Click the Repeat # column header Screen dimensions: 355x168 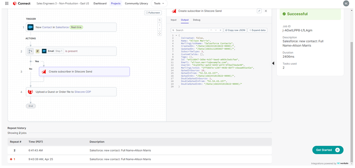(15, 142)
